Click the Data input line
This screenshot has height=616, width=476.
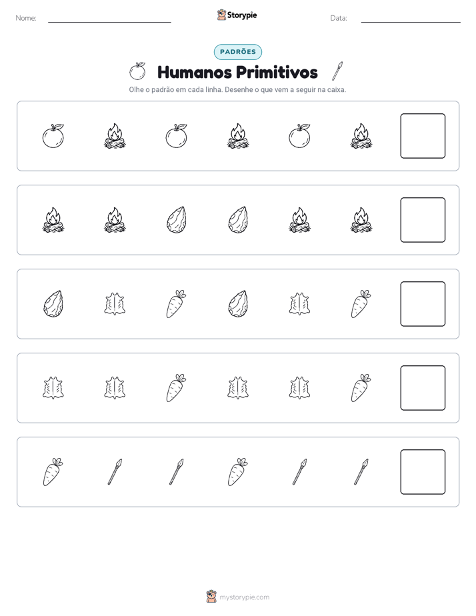411,19
